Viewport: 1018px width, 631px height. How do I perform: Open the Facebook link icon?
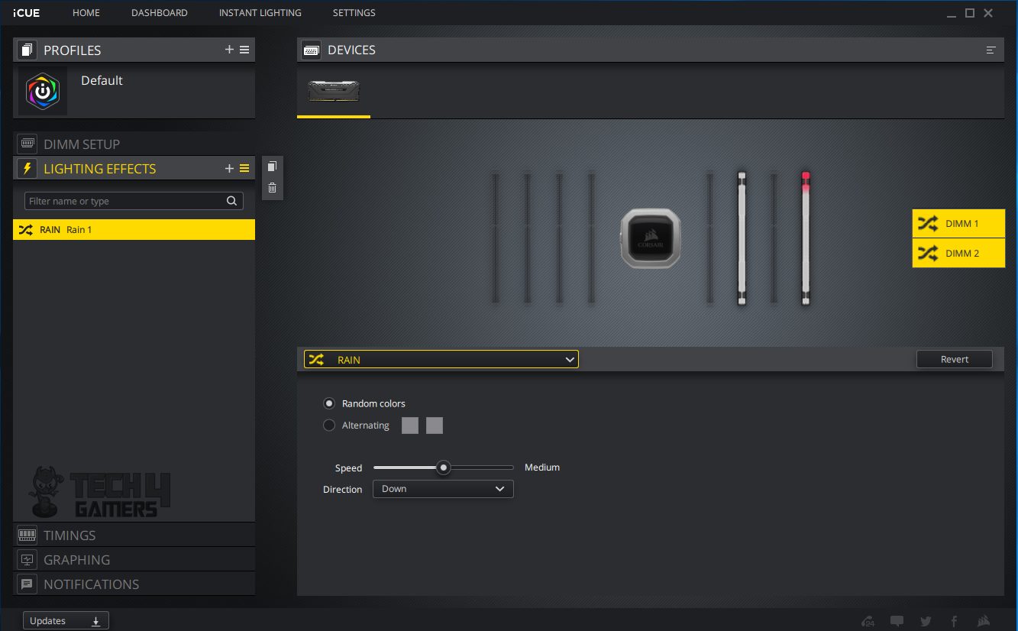(954, 621)
